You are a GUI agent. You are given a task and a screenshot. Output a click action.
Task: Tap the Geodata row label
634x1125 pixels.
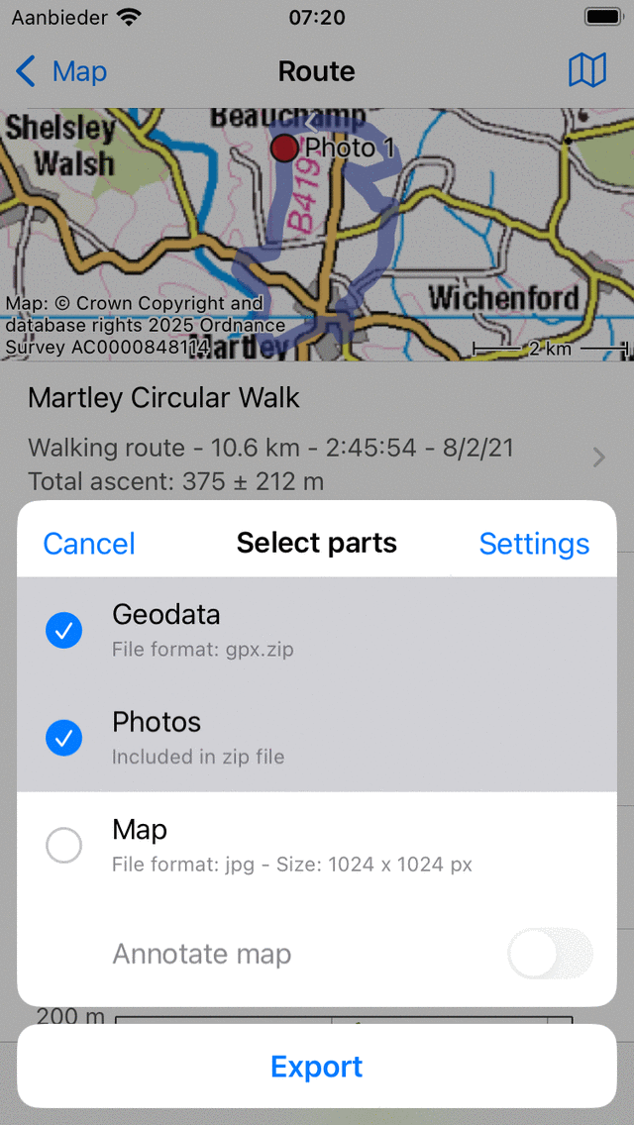[165, 614]
